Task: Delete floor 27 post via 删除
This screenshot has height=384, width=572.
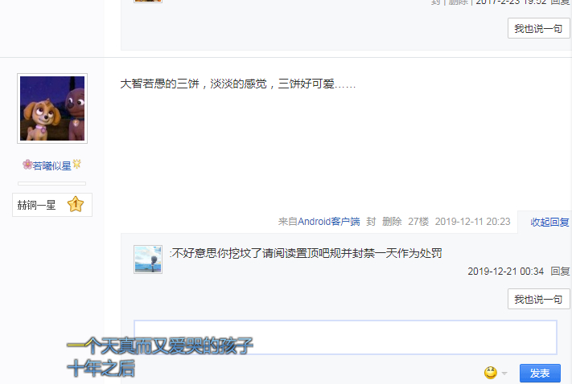Action: pos(392,222)
